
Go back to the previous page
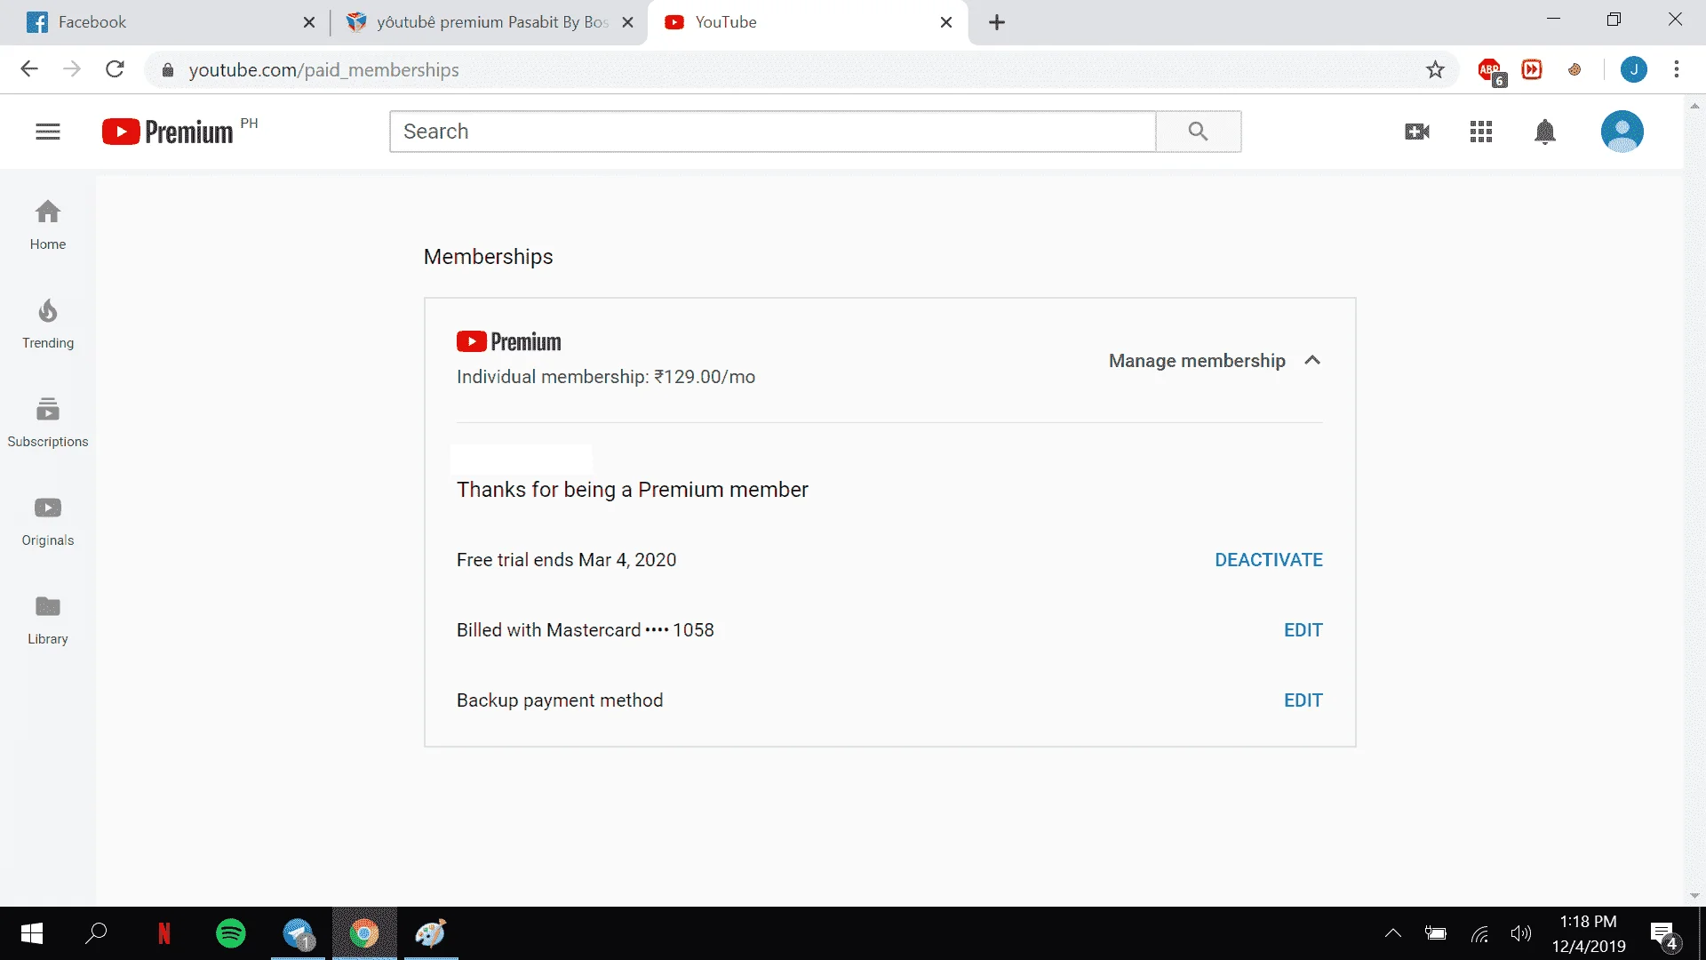click(29, 69)
